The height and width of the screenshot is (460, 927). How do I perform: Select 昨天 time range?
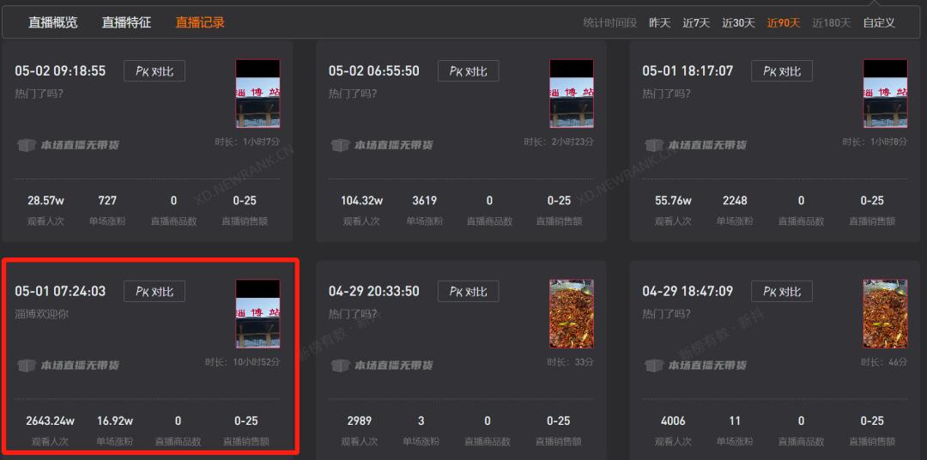pyautogui.click(x=660, y=23)
